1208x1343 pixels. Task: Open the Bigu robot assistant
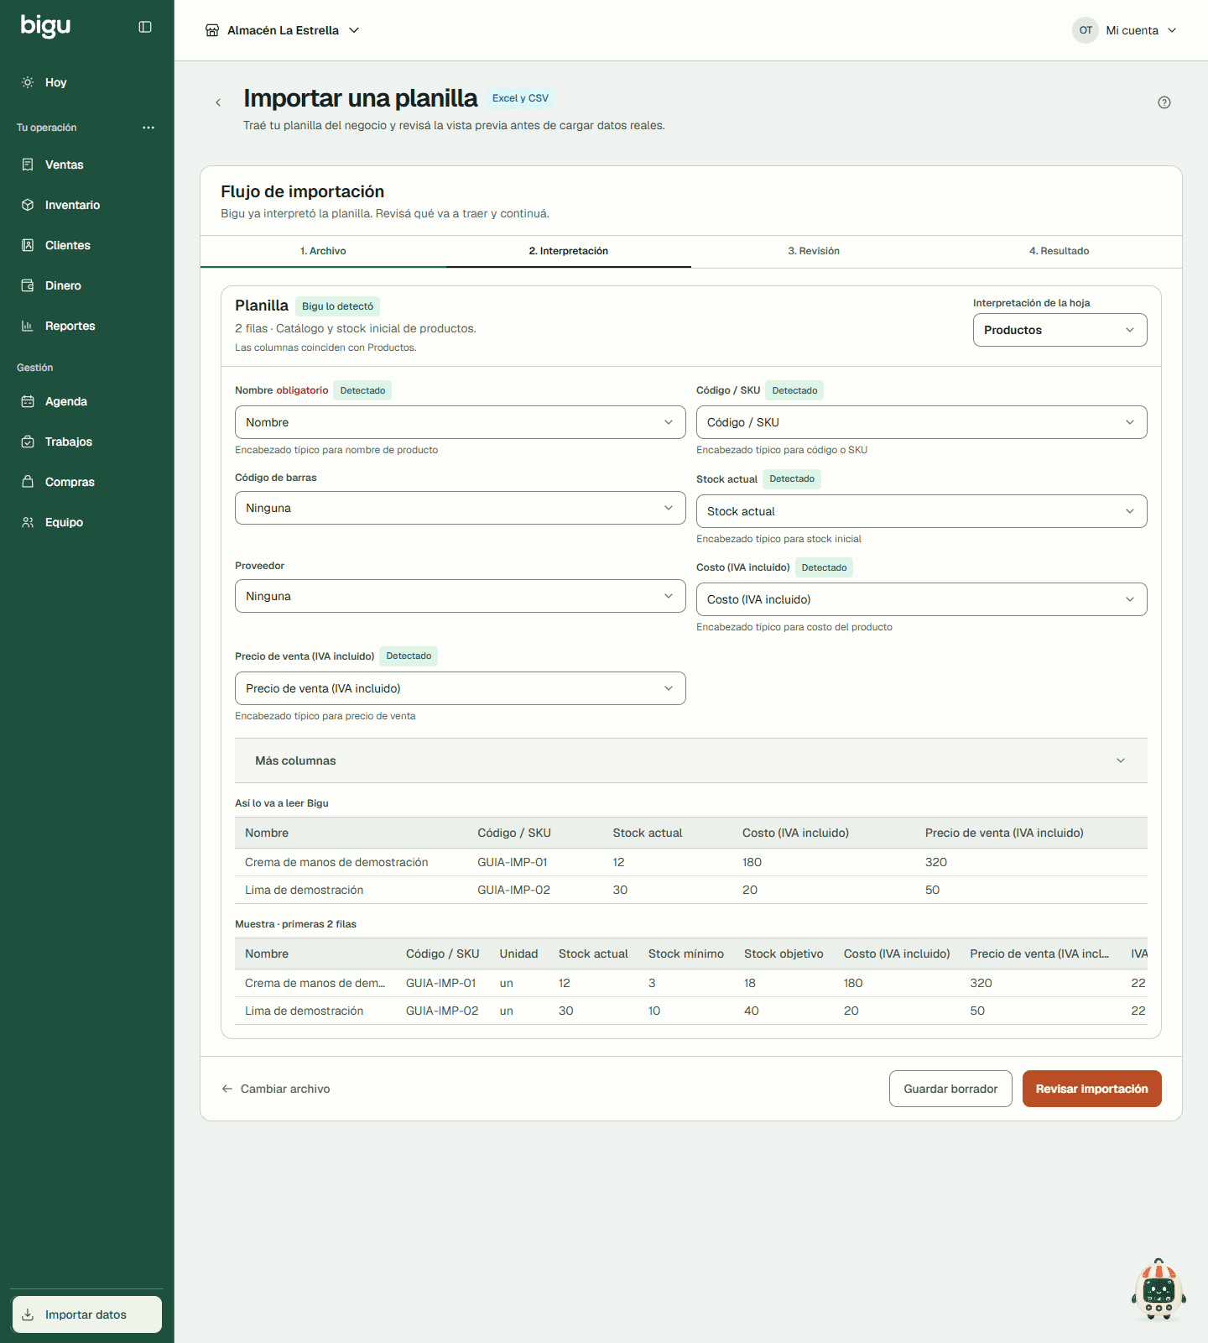(x=1159, y=1290)
